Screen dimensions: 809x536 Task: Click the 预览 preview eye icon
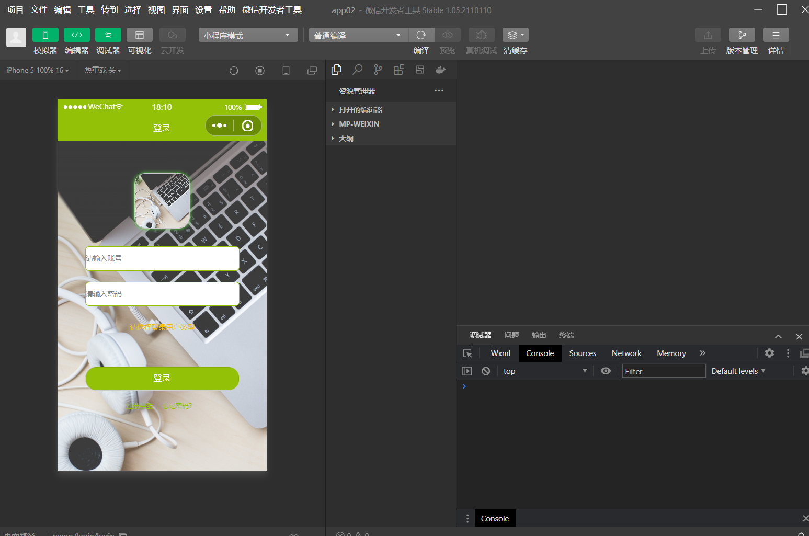pos(448,35)
